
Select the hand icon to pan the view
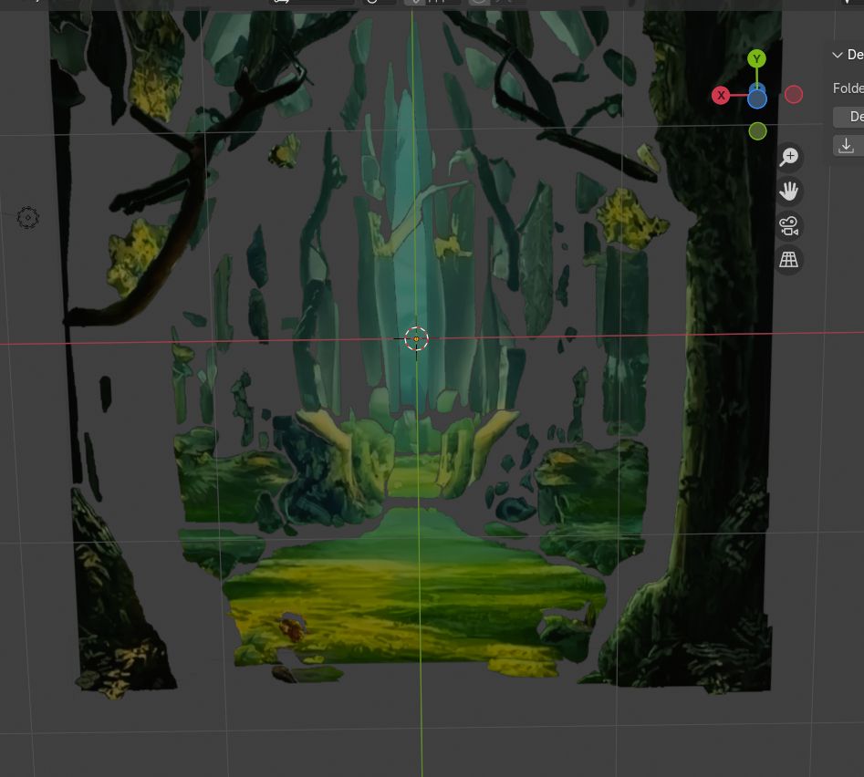tap(788, 191)
